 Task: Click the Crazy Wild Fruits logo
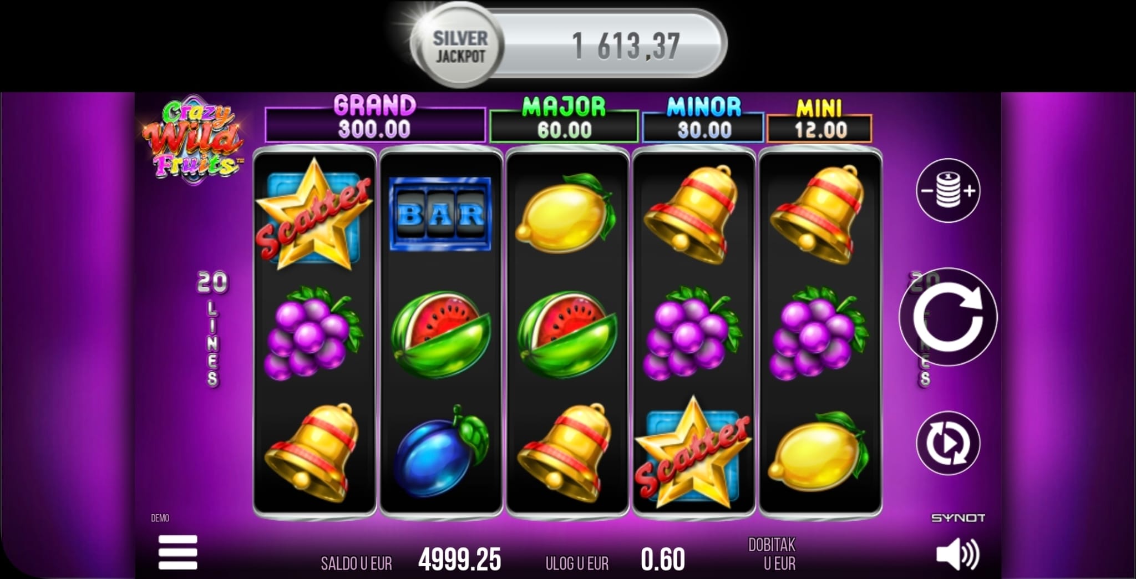pyautogui.click(x=193, y=139)
